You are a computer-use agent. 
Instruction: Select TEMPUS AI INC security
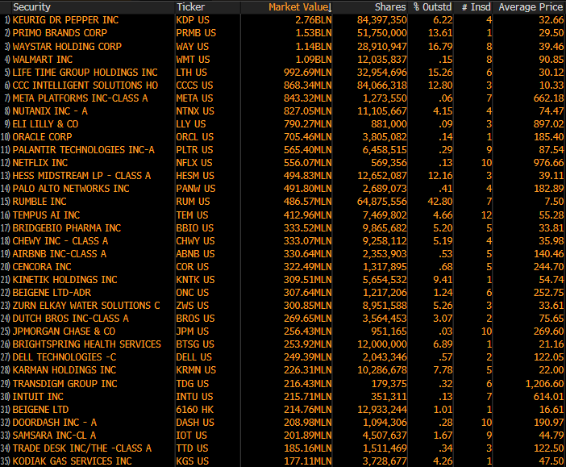pos(46,215)
